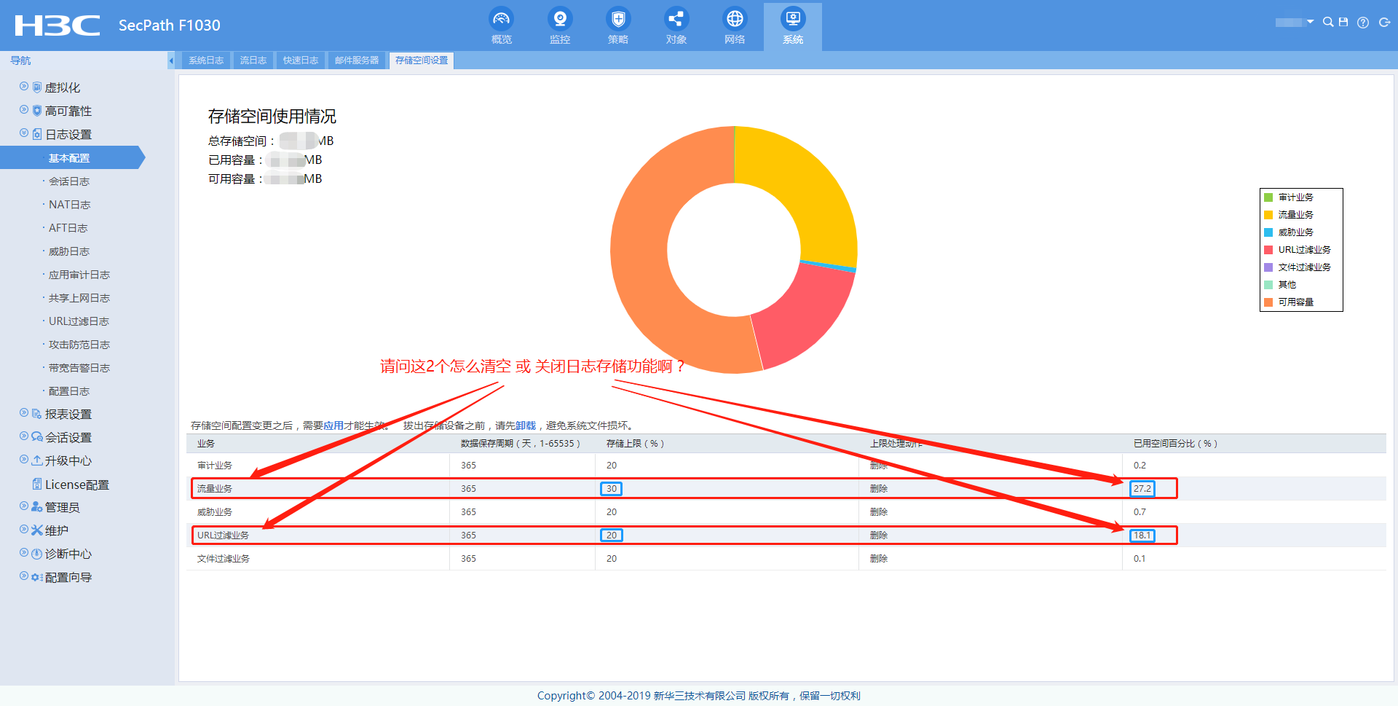
Task: Open NAT日志 in the sidebar
Action: [69, 205]
